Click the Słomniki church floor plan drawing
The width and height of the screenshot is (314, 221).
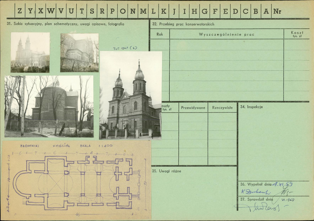pyautogui.click(x=77, y=180)
